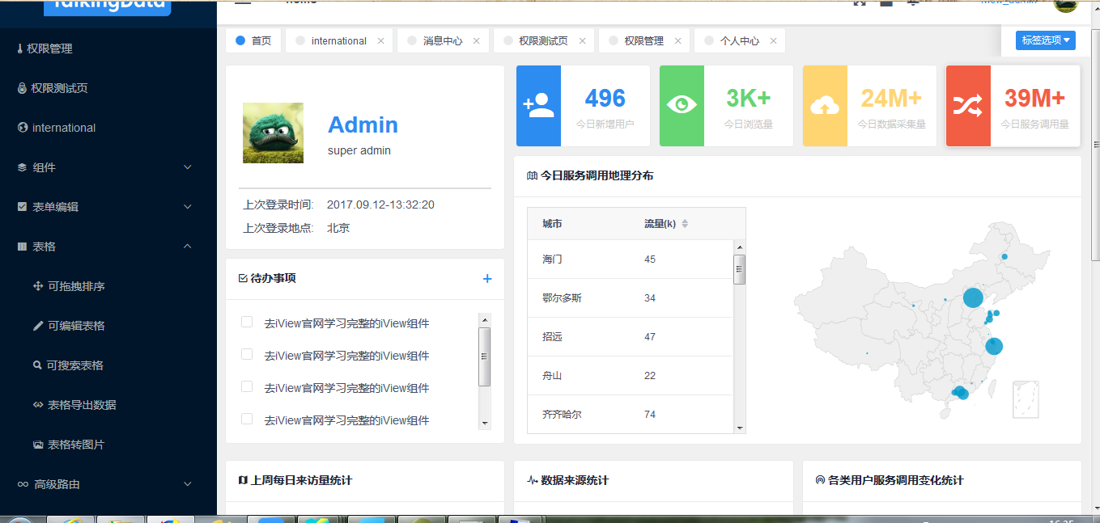Screen dimensions: 1100x523
Task: Click the South China Sea inset on map
Action: point(1026,400)
